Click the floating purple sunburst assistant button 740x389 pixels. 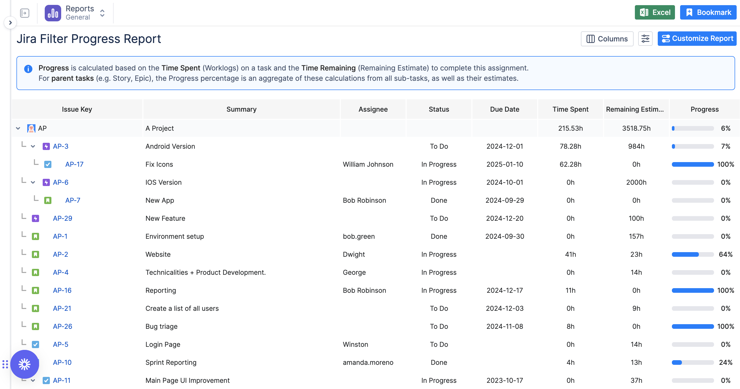tap(25, 364)
